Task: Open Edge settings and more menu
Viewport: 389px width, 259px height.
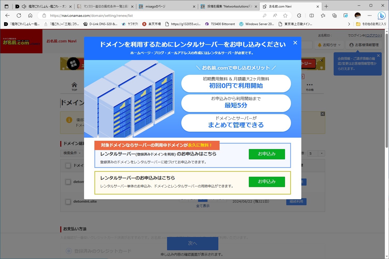Action: [370, 16]
